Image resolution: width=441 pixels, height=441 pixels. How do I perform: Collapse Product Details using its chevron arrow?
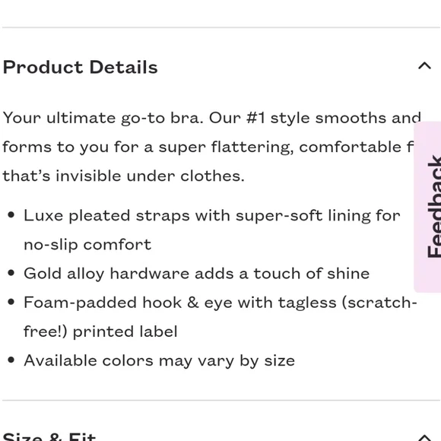click(x=424, y=66)
